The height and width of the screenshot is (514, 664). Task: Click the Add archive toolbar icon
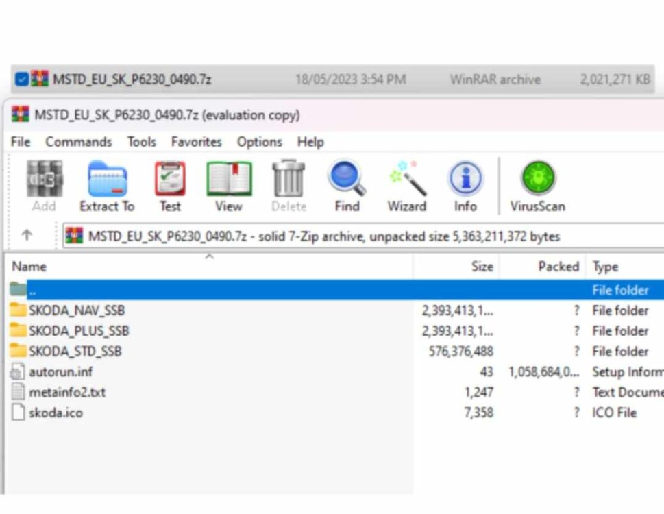[45, 179]
